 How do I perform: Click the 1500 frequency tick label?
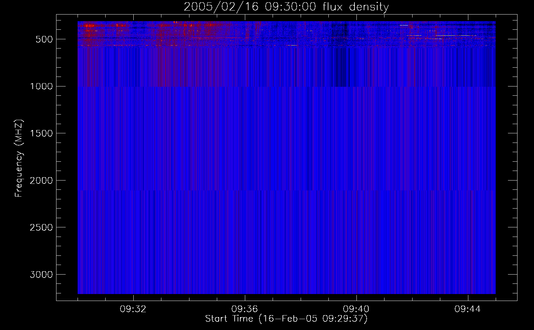[41, 133]
